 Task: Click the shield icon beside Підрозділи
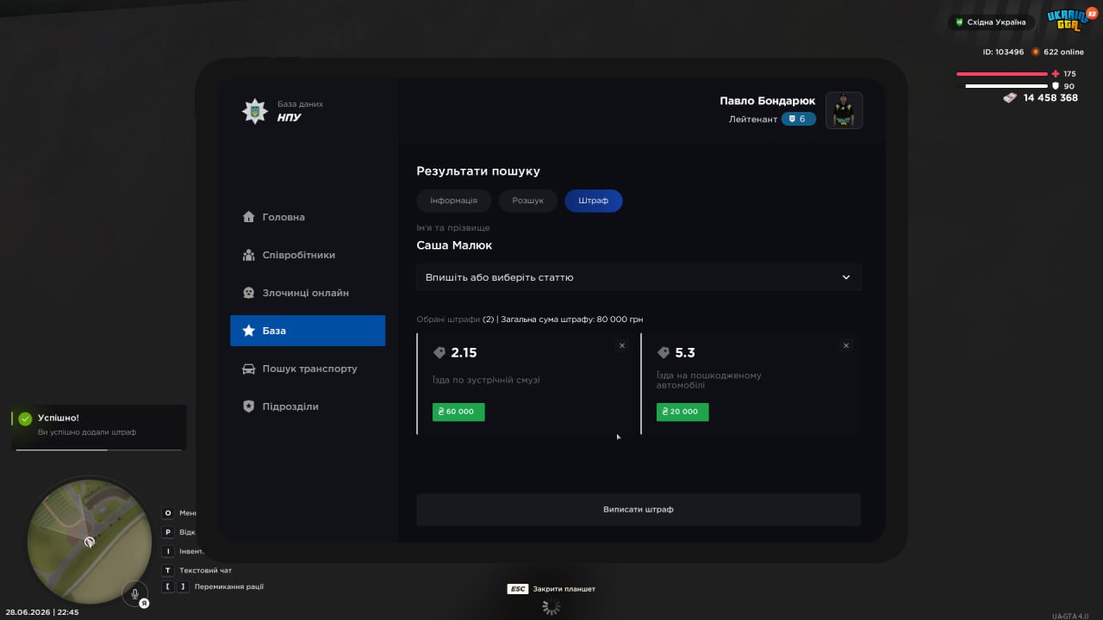pyautogui.click(x=248, y=406)
